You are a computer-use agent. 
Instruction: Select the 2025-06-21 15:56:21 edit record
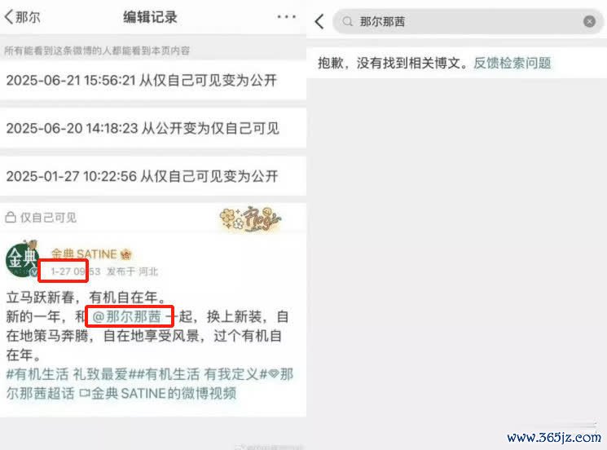[153, 81]
